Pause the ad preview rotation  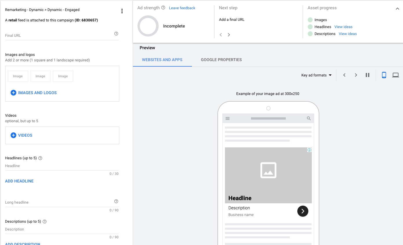click(367, 75)
